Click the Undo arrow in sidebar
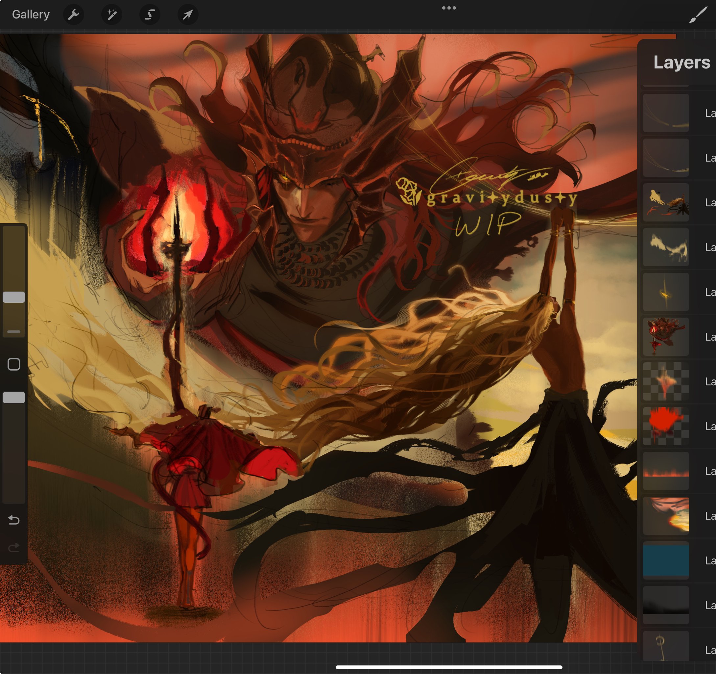 tap(14, 520)
